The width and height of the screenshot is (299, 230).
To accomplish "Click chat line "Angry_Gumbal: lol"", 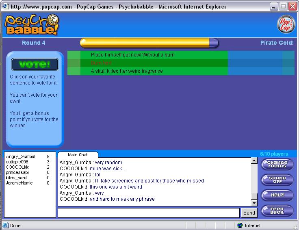I will point(80,175).
